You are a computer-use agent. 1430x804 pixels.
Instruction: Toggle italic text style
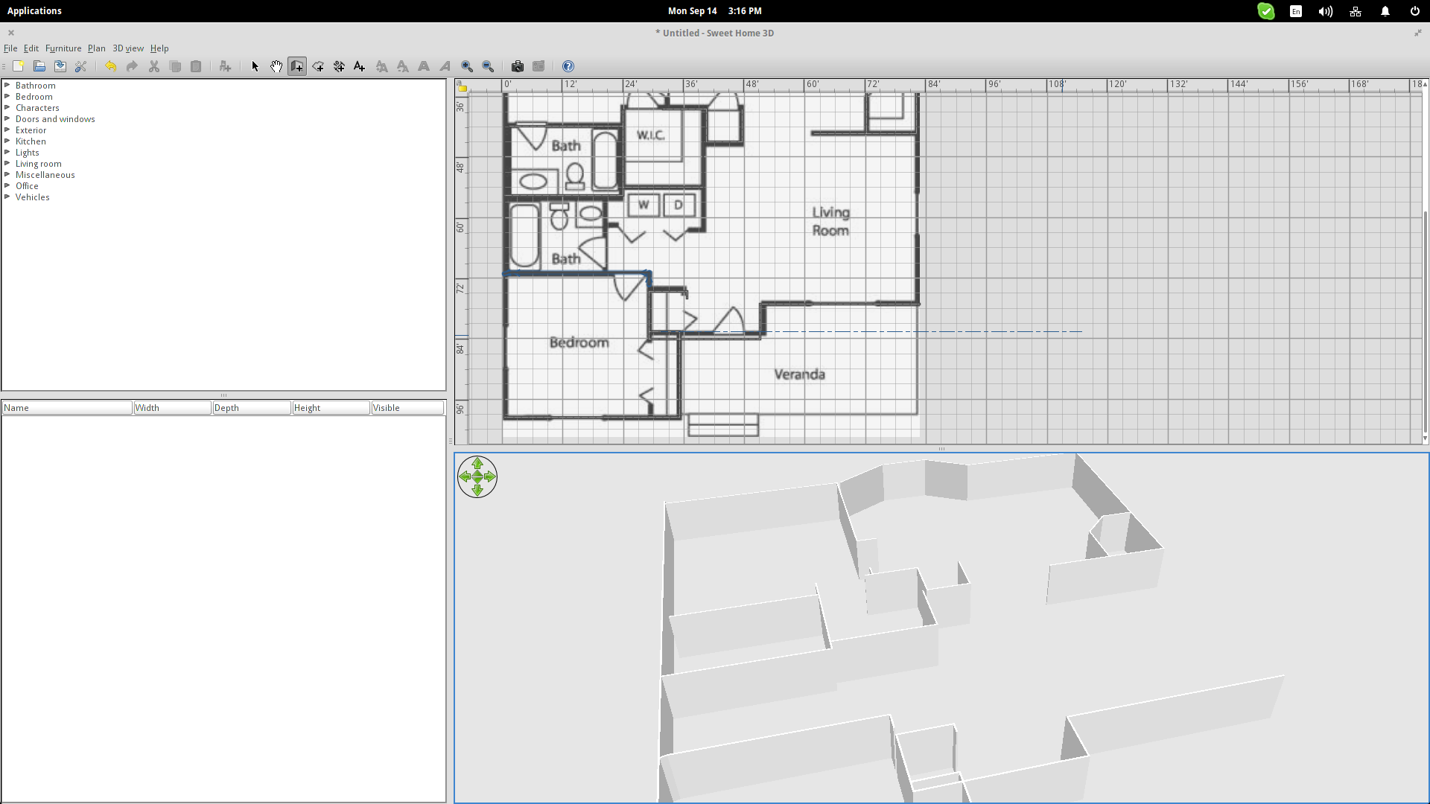pyautogui.click(x=445, y=66)
